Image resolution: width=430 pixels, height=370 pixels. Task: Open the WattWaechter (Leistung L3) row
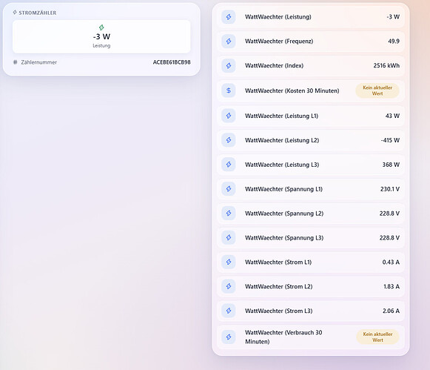click(x=311, y=165)
